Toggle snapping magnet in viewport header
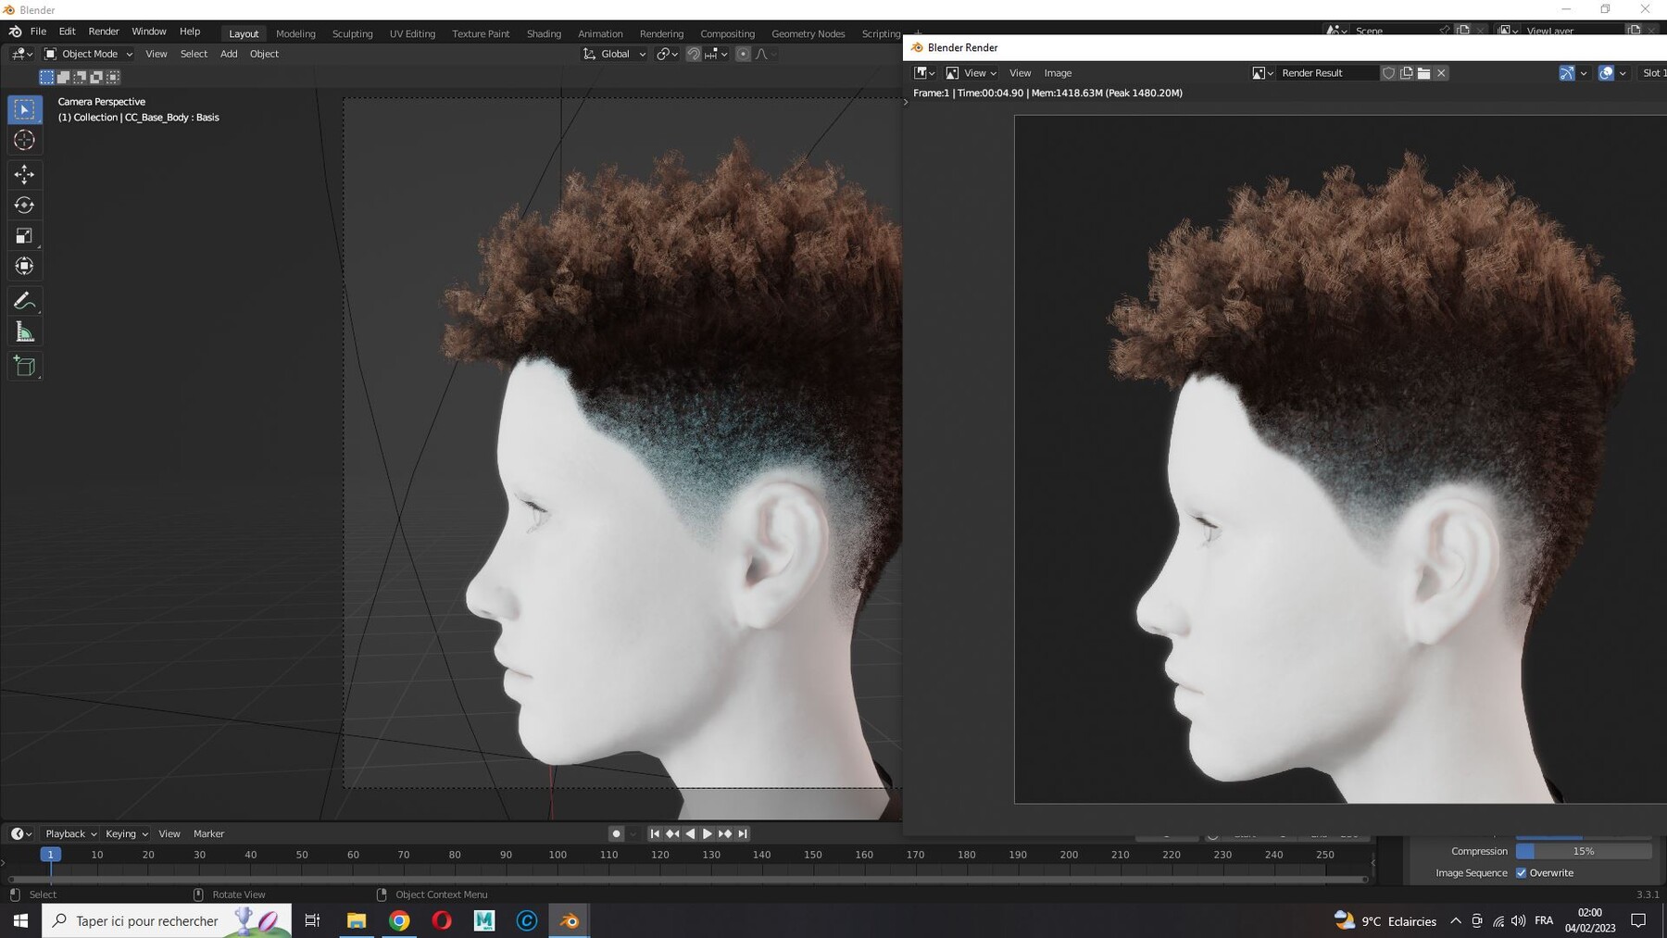This screenshot has height=938, width=1667. tap(693, 54)
